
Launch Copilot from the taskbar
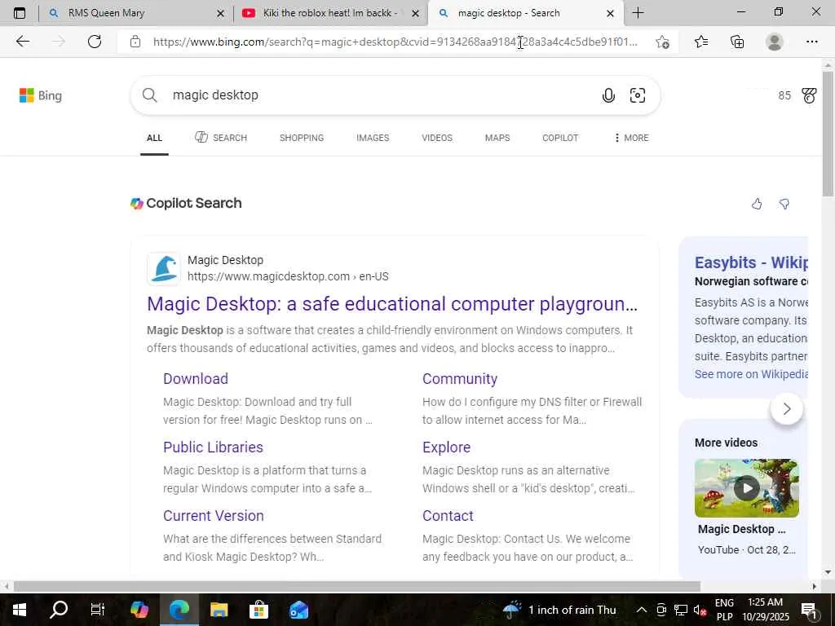click(x=139, y=610)
